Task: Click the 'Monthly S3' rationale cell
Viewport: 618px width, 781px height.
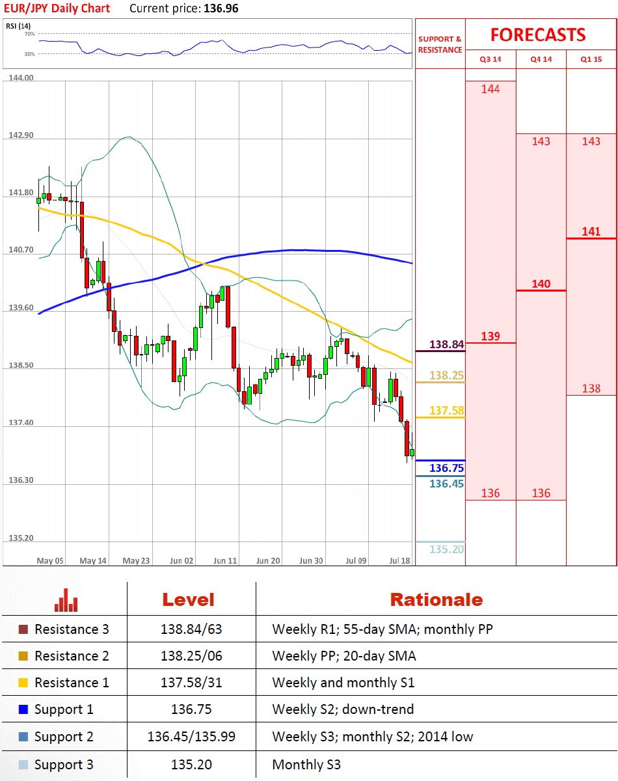Action: (306, 765)
